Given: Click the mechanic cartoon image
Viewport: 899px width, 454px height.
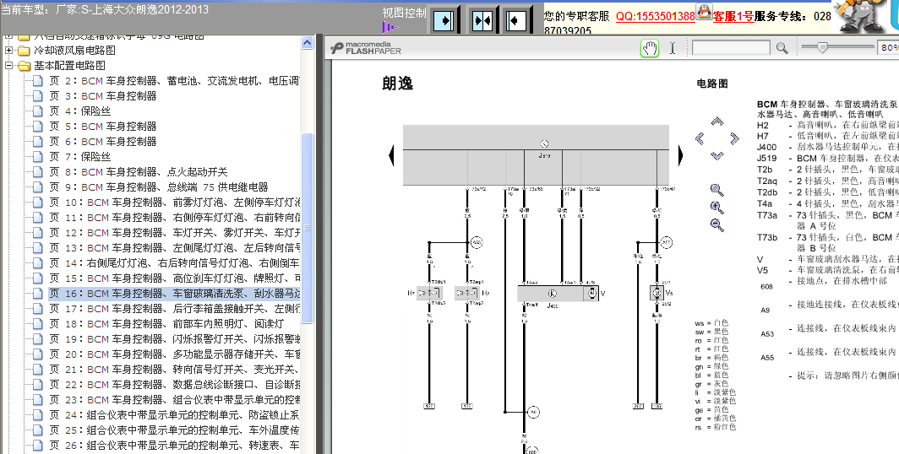Looking at the screenshot, I should [x=859, y=15].
